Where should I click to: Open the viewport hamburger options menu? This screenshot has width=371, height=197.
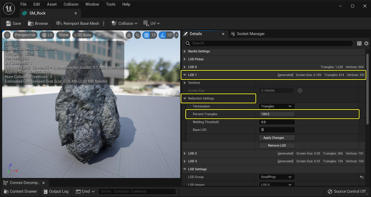click(7, 35)
